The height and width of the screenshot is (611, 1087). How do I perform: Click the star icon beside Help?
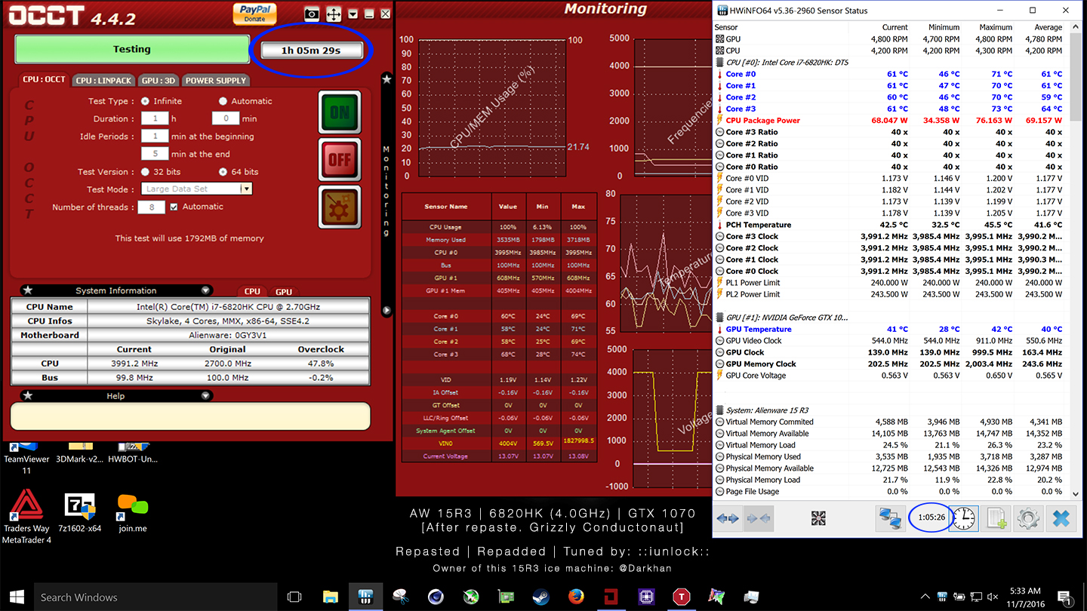click(x=27, y=395)
